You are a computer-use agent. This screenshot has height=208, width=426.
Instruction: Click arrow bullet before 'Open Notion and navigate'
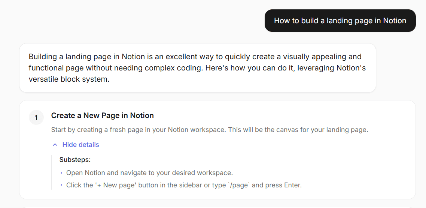click(61, 173)
